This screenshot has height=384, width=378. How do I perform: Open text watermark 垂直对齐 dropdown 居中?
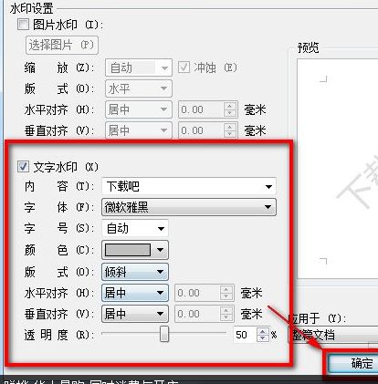pyautogui.click(x=135, y=314)
